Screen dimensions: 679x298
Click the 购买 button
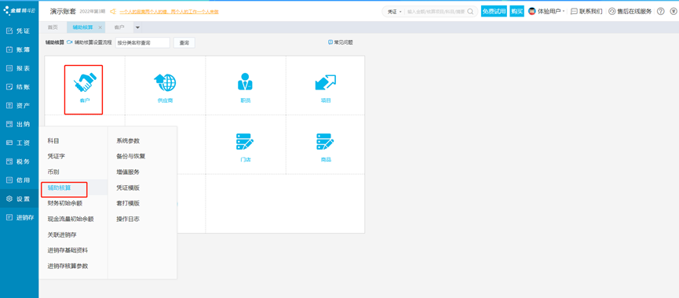click(x=517, y=12)
